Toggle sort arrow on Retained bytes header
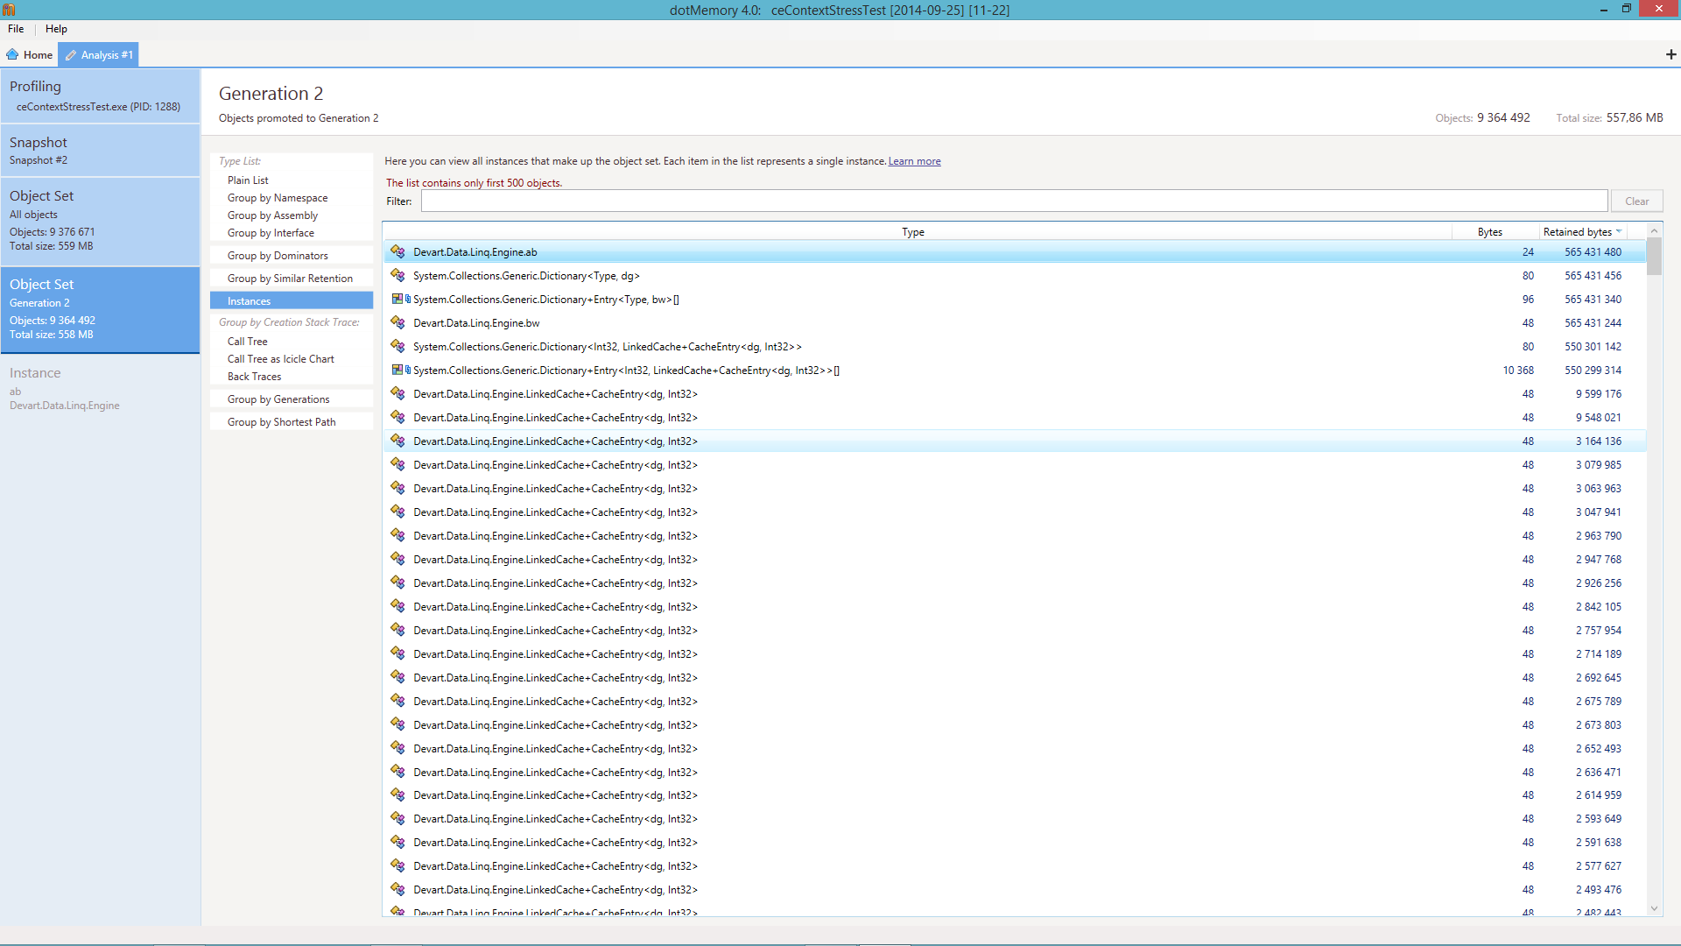This screenshot has height=946, width=1681. point(1619,231)
